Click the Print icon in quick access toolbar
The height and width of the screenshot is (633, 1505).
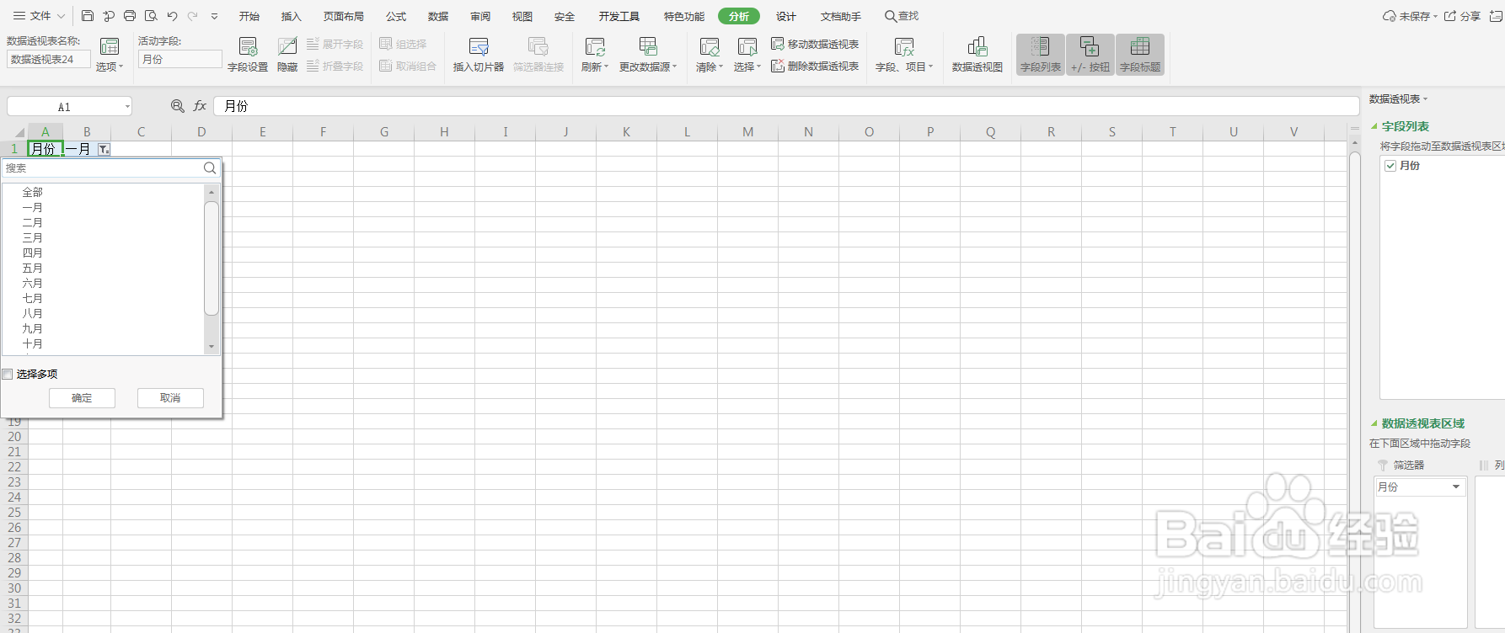click(x=130, y=16)
